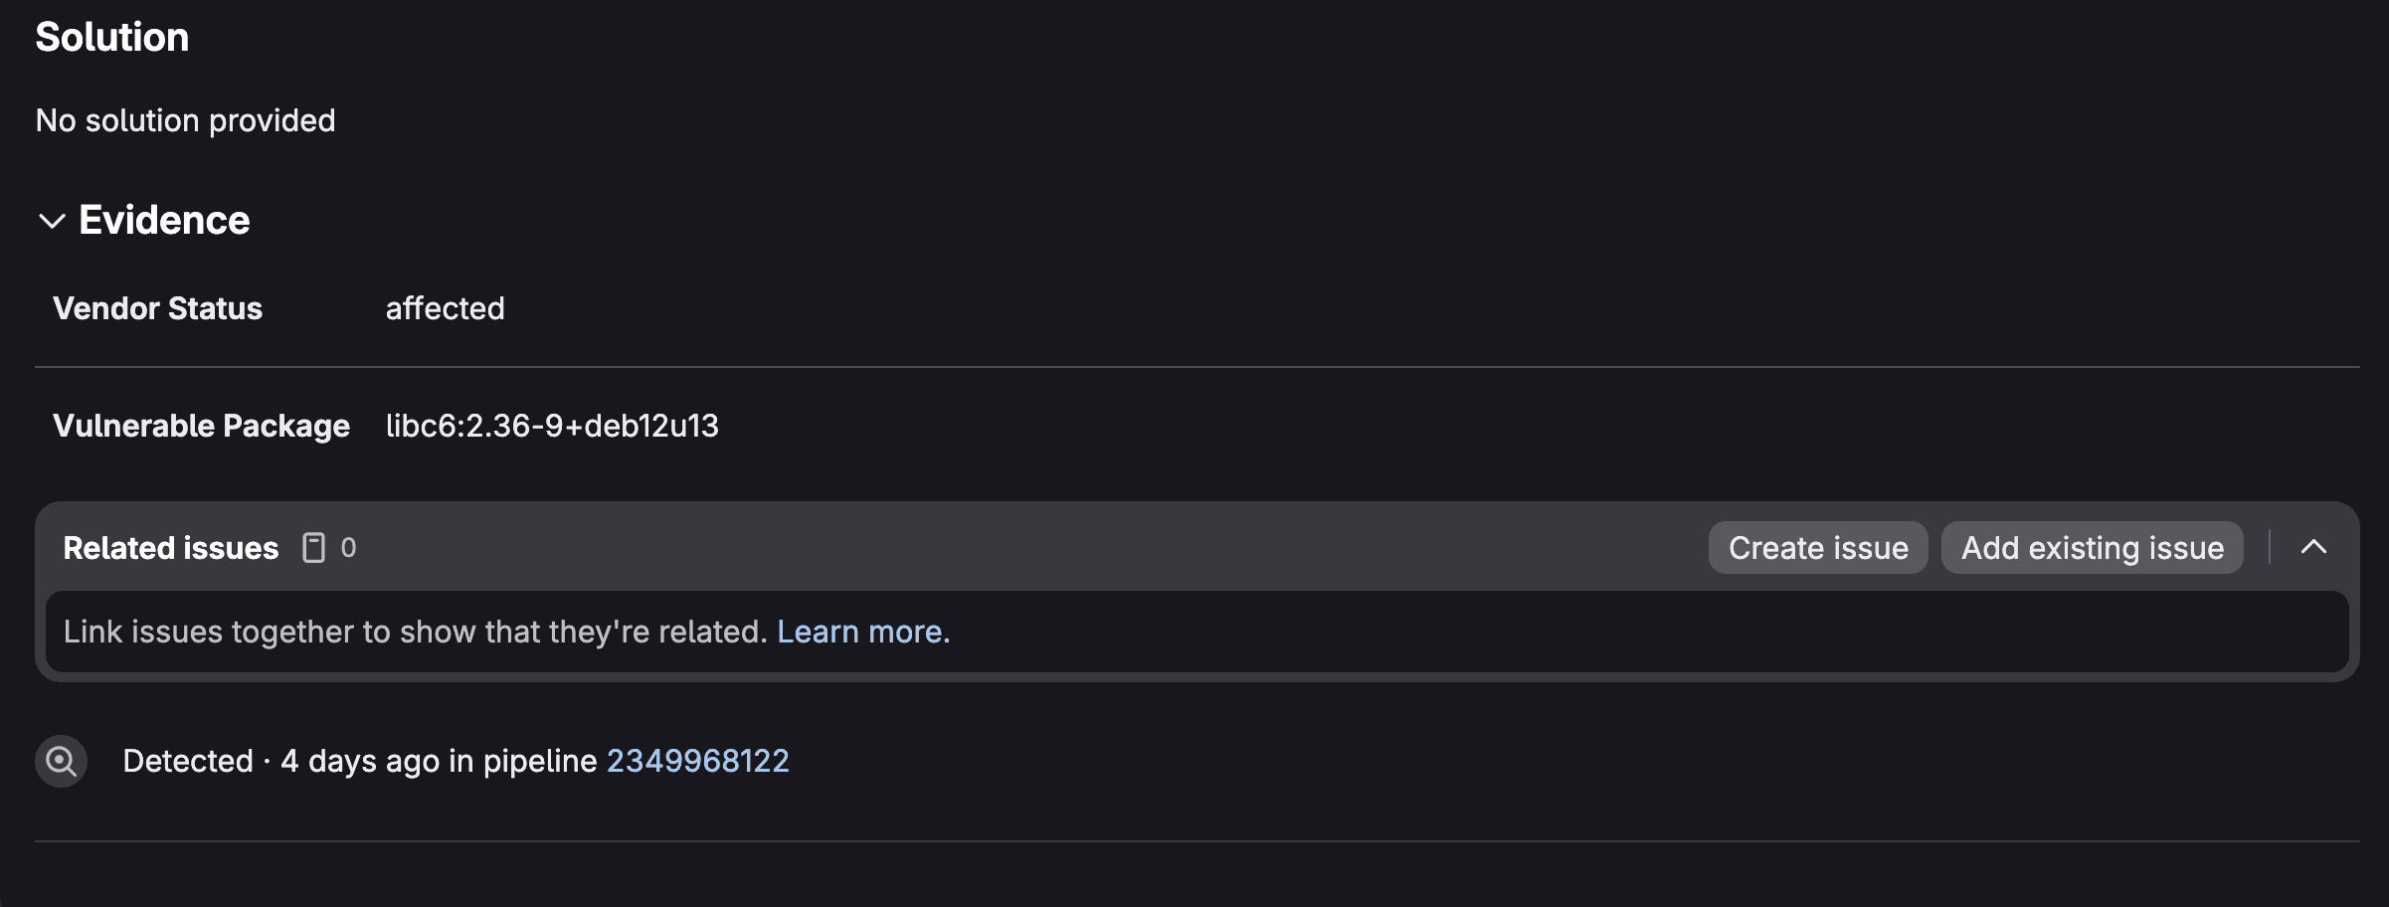Click the Create issue button
This screenshot has width=2389, height=907.
[1817, 547]
